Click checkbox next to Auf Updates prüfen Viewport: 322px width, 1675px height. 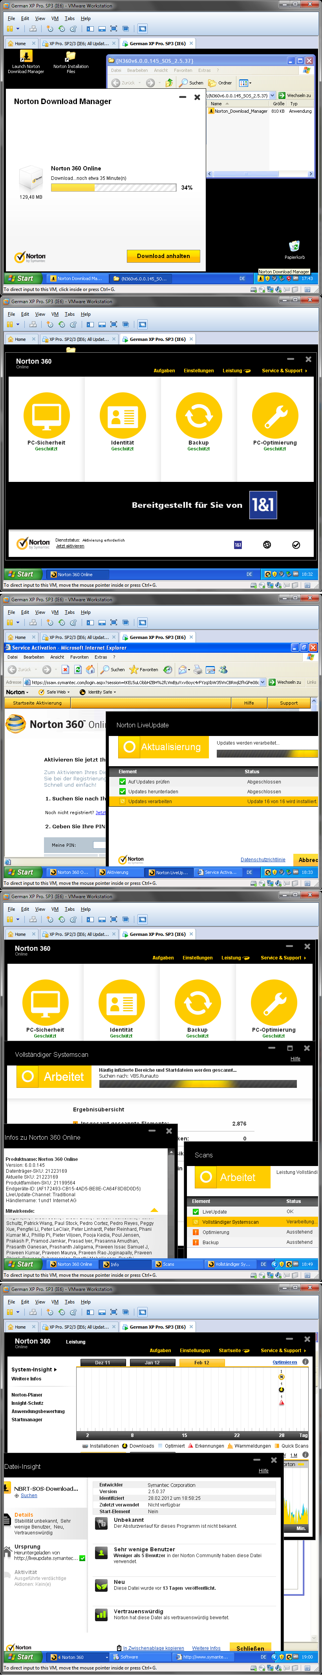coord(122,782)
